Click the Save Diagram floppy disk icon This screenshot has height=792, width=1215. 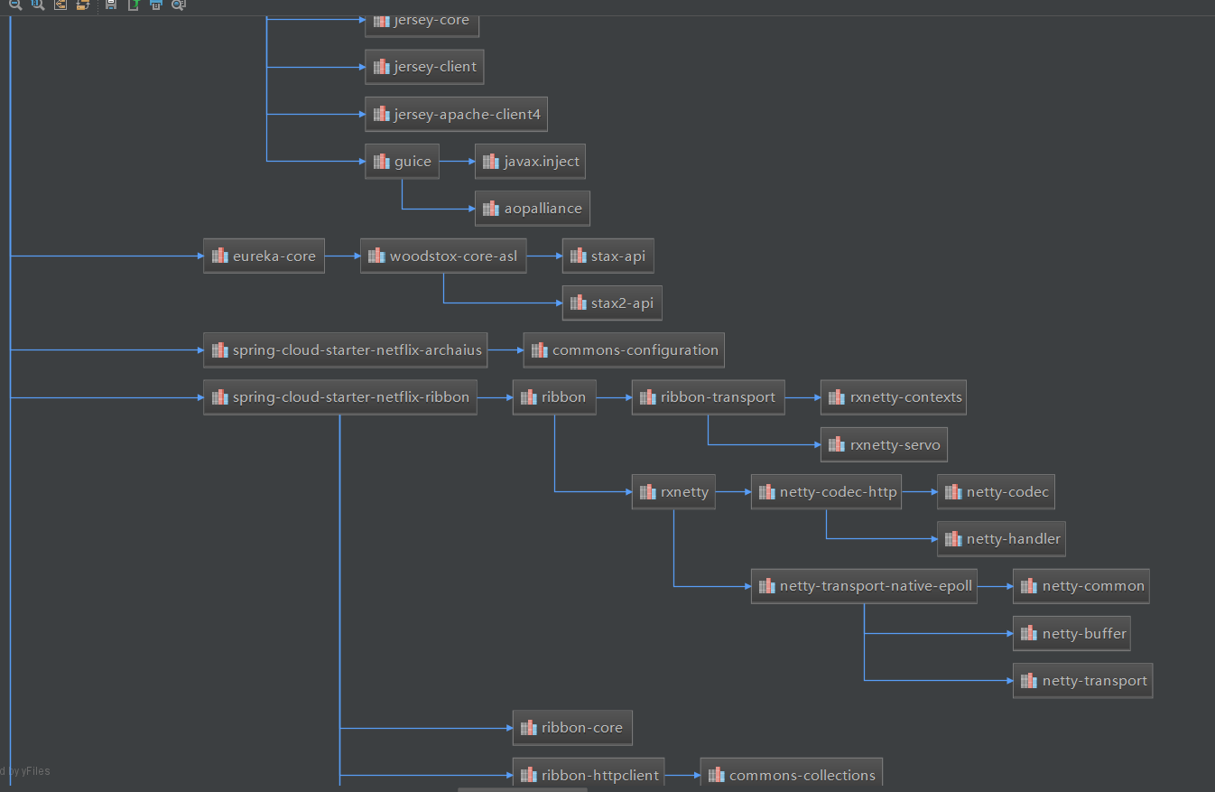point(110,5)
